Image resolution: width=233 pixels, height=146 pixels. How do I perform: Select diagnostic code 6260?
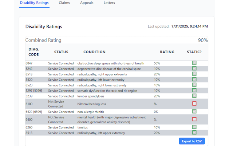(x=29, y=127)
